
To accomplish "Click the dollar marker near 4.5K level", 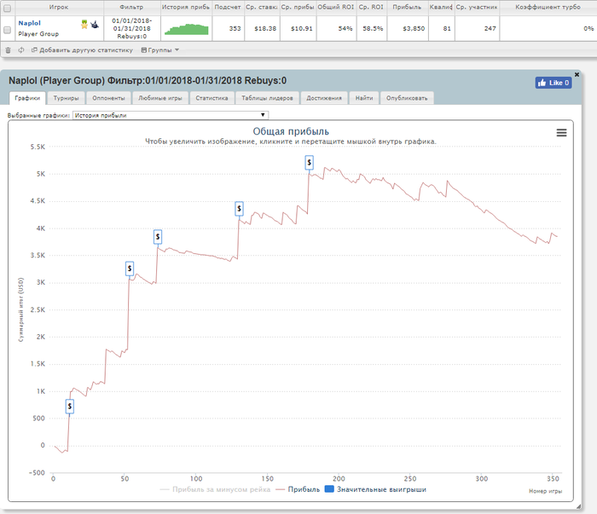I will pyautogui.click(x=239, y=209).
